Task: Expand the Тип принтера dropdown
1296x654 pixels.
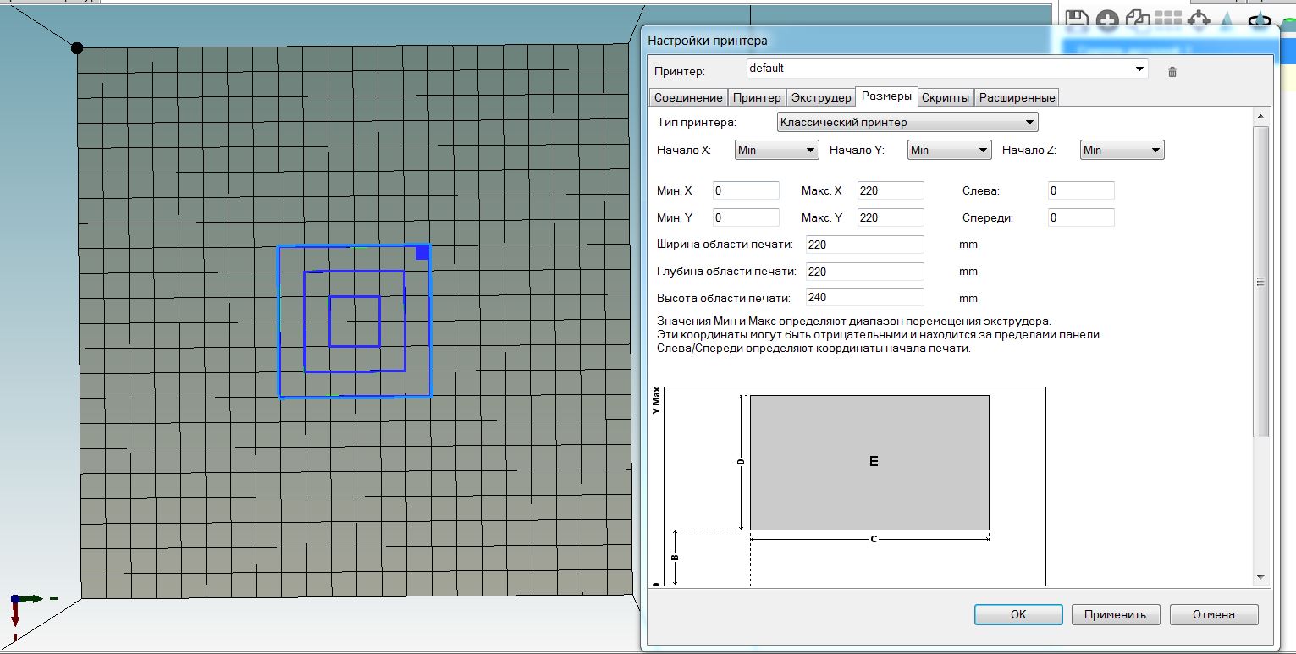Action: pos(1029,123)
